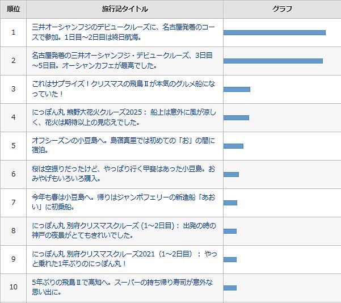Click the longest graph bar for rank 1
Screen dimensions: 341x303
click(x=274, y=32)
